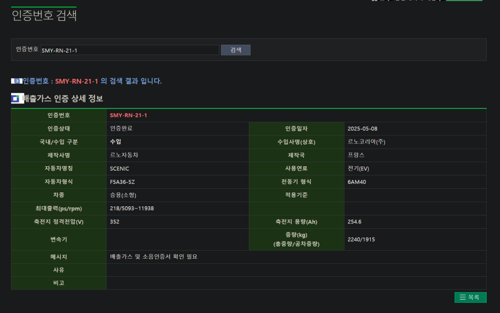500x313 pixels.
Task: Click the 국내/수입 구분 header cell
Action: (59, 142)
